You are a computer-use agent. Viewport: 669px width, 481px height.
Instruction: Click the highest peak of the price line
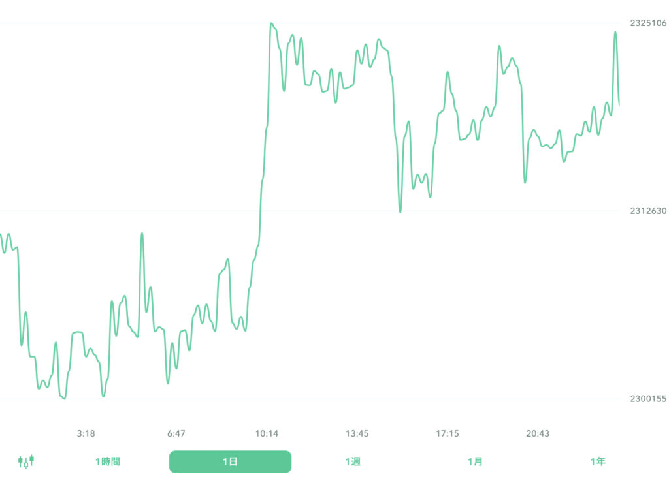tap(271, 23)
